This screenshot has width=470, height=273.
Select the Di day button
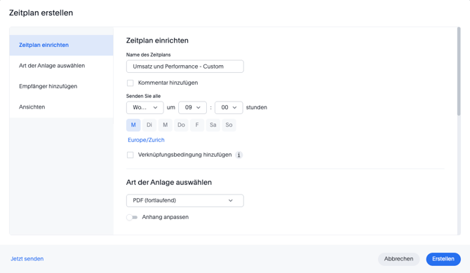click(x=149, y=125)
